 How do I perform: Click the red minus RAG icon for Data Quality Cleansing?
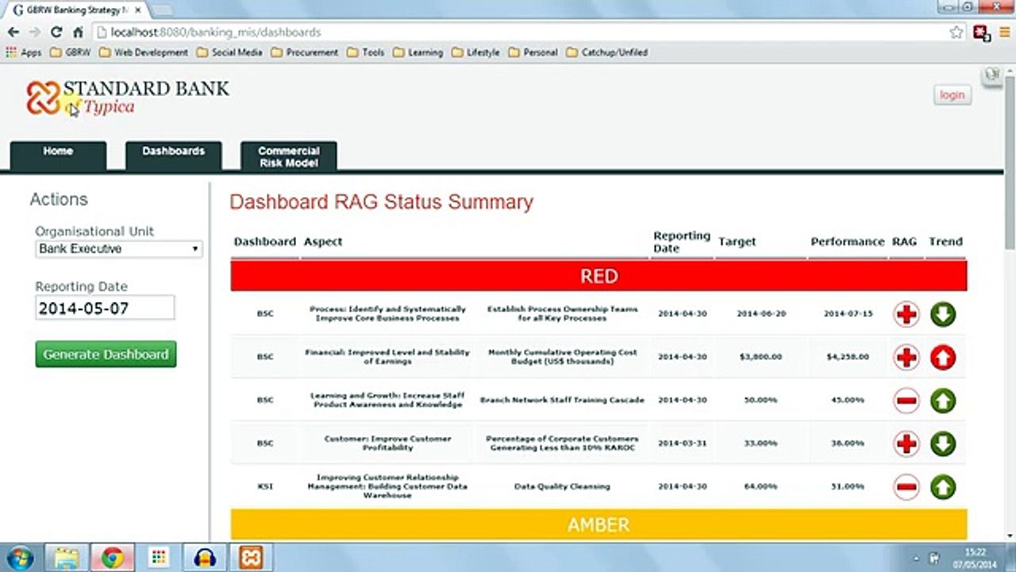[906, 486]
